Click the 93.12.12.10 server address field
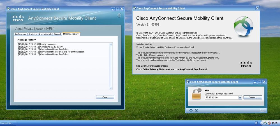 coord(221,97)
